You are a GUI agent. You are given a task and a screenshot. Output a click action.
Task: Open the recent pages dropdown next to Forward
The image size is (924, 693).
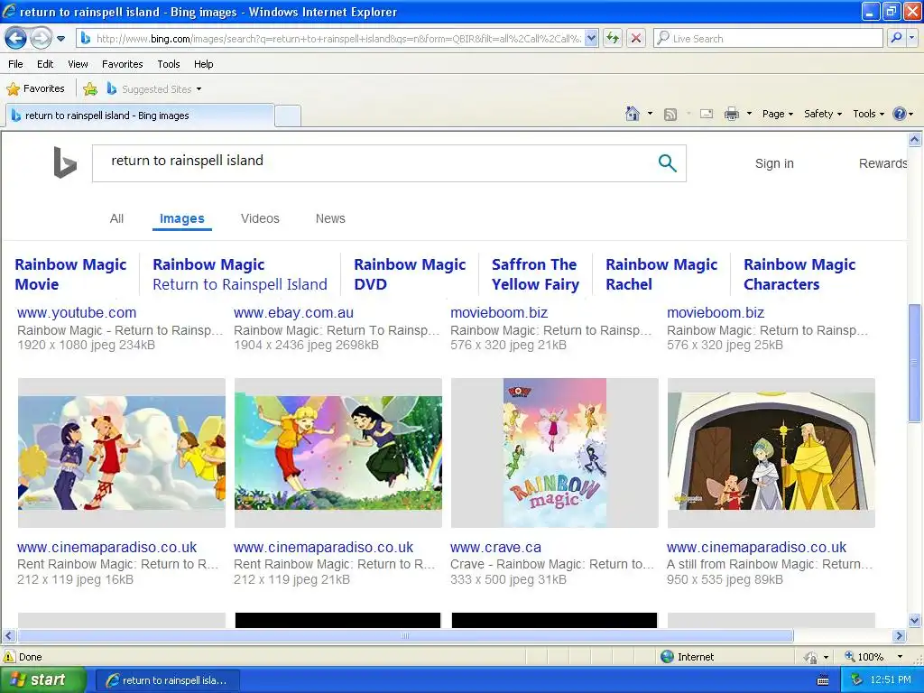60,39
